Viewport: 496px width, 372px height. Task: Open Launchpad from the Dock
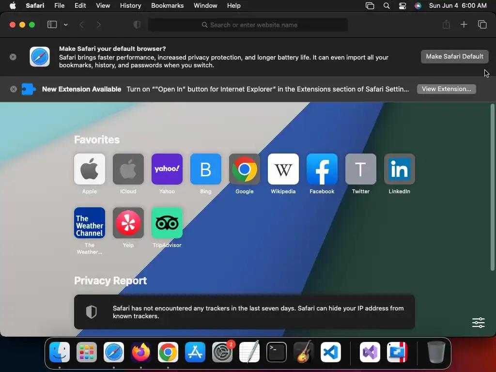(87, 352)
